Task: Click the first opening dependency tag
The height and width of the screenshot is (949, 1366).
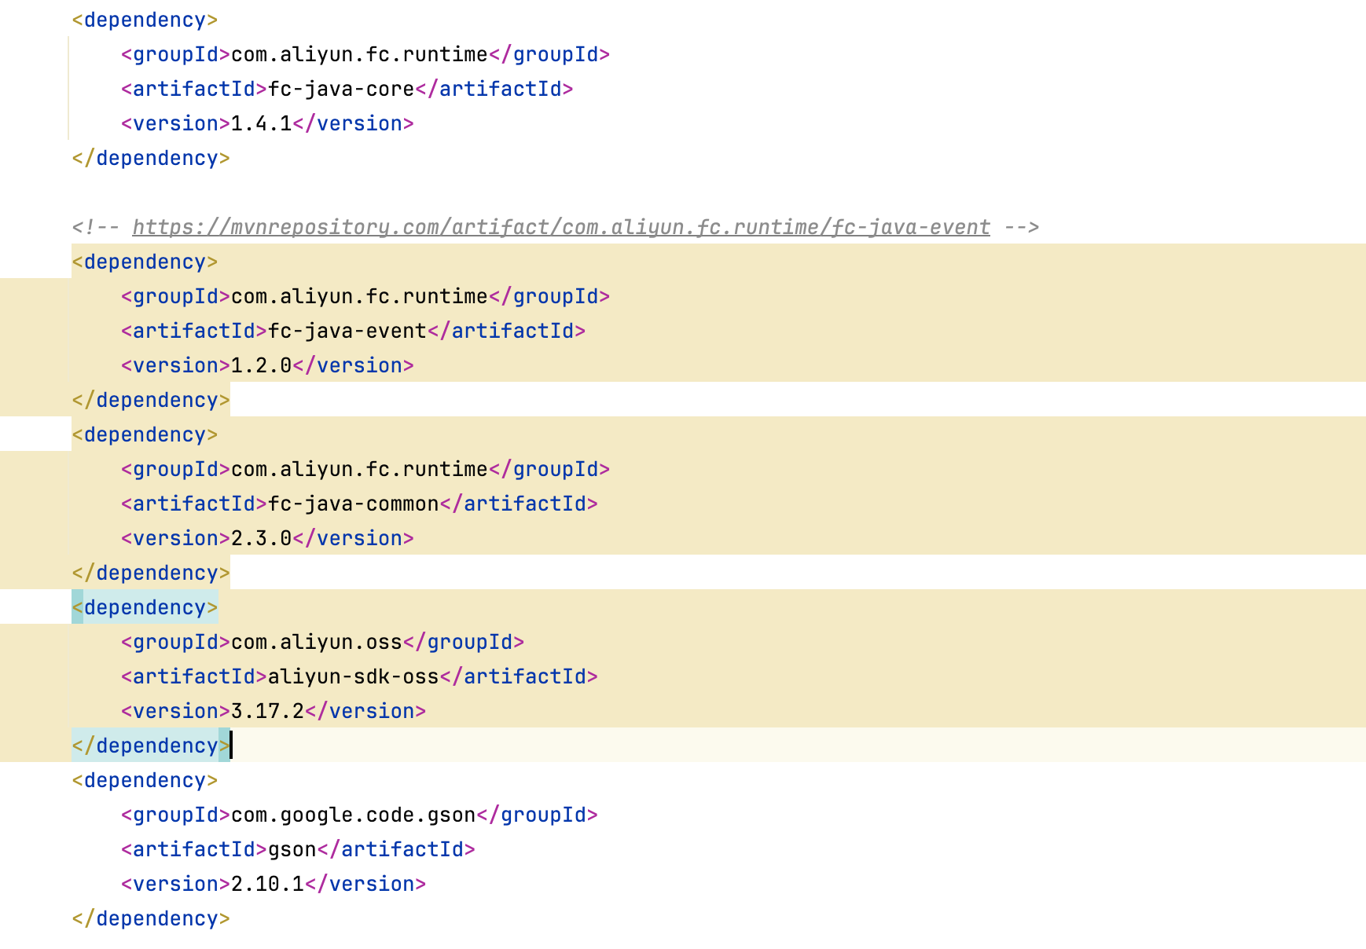Action: [145, 20]
